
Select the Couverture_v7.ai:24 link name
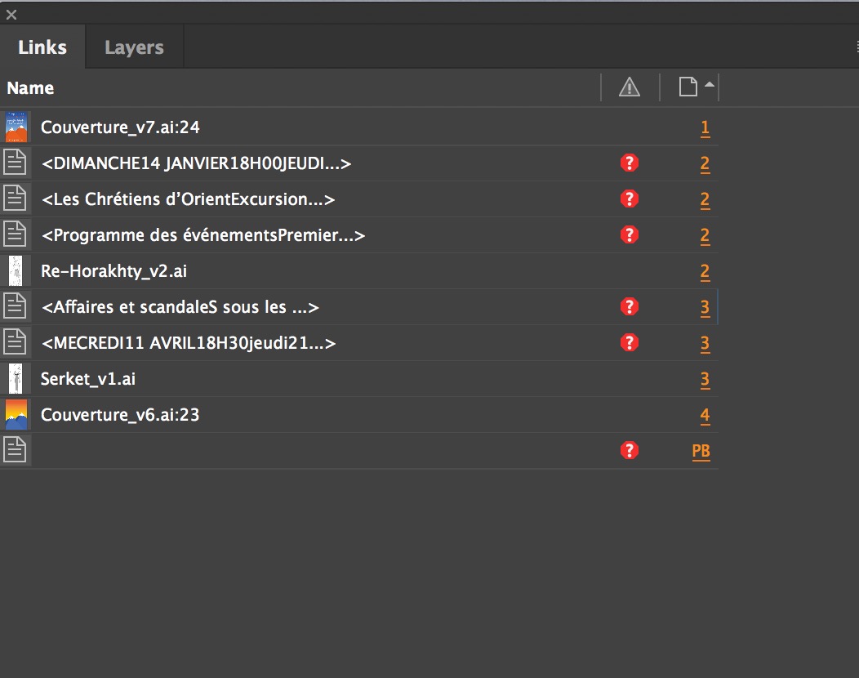click(120, 127)
